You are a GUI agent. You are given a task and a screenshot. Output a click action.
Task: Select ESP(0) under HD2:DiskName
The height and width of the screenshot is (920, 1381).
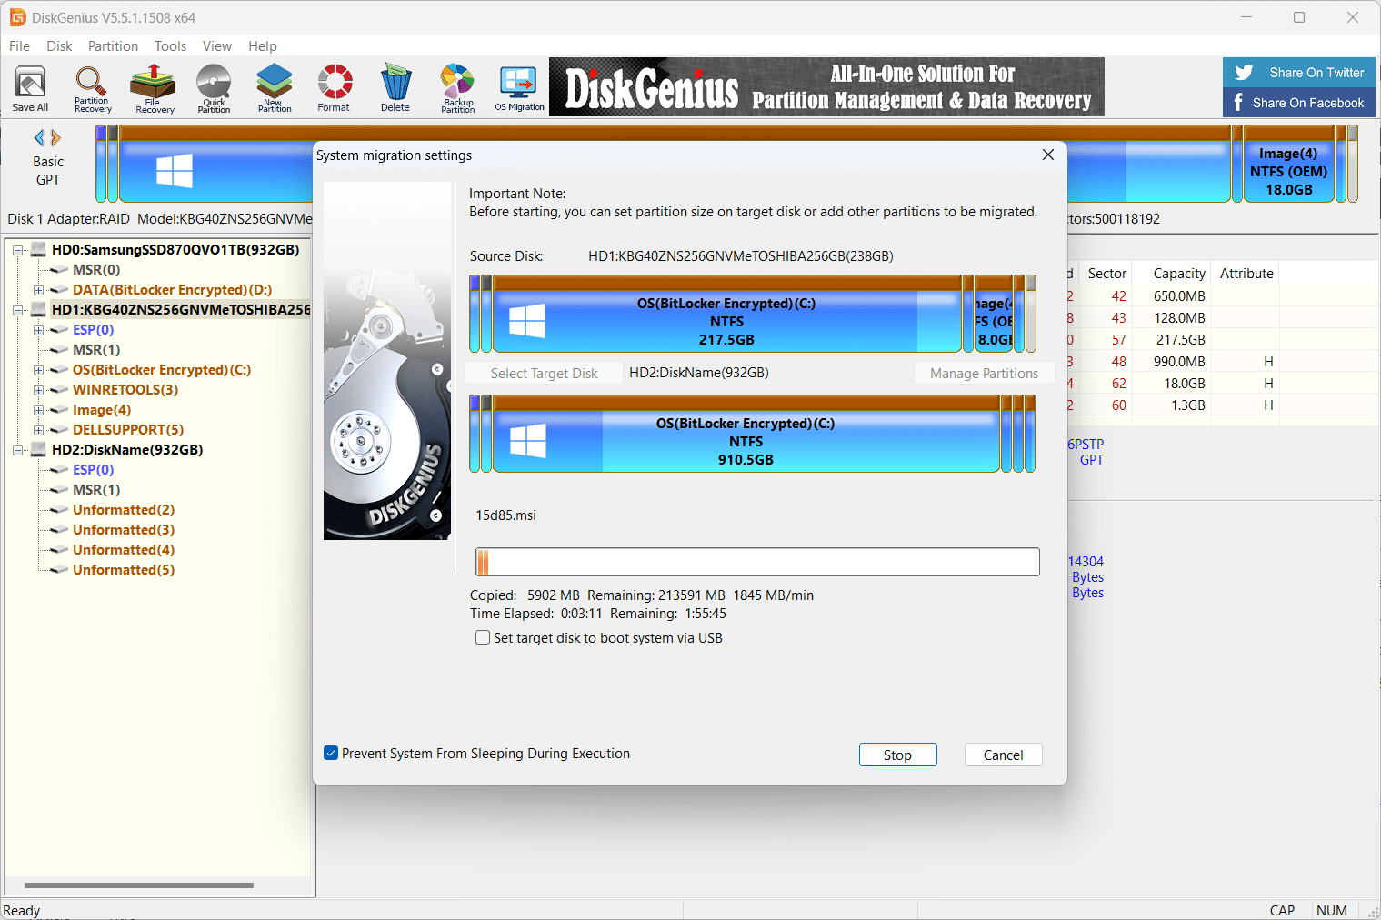click(x=94, y=469)
